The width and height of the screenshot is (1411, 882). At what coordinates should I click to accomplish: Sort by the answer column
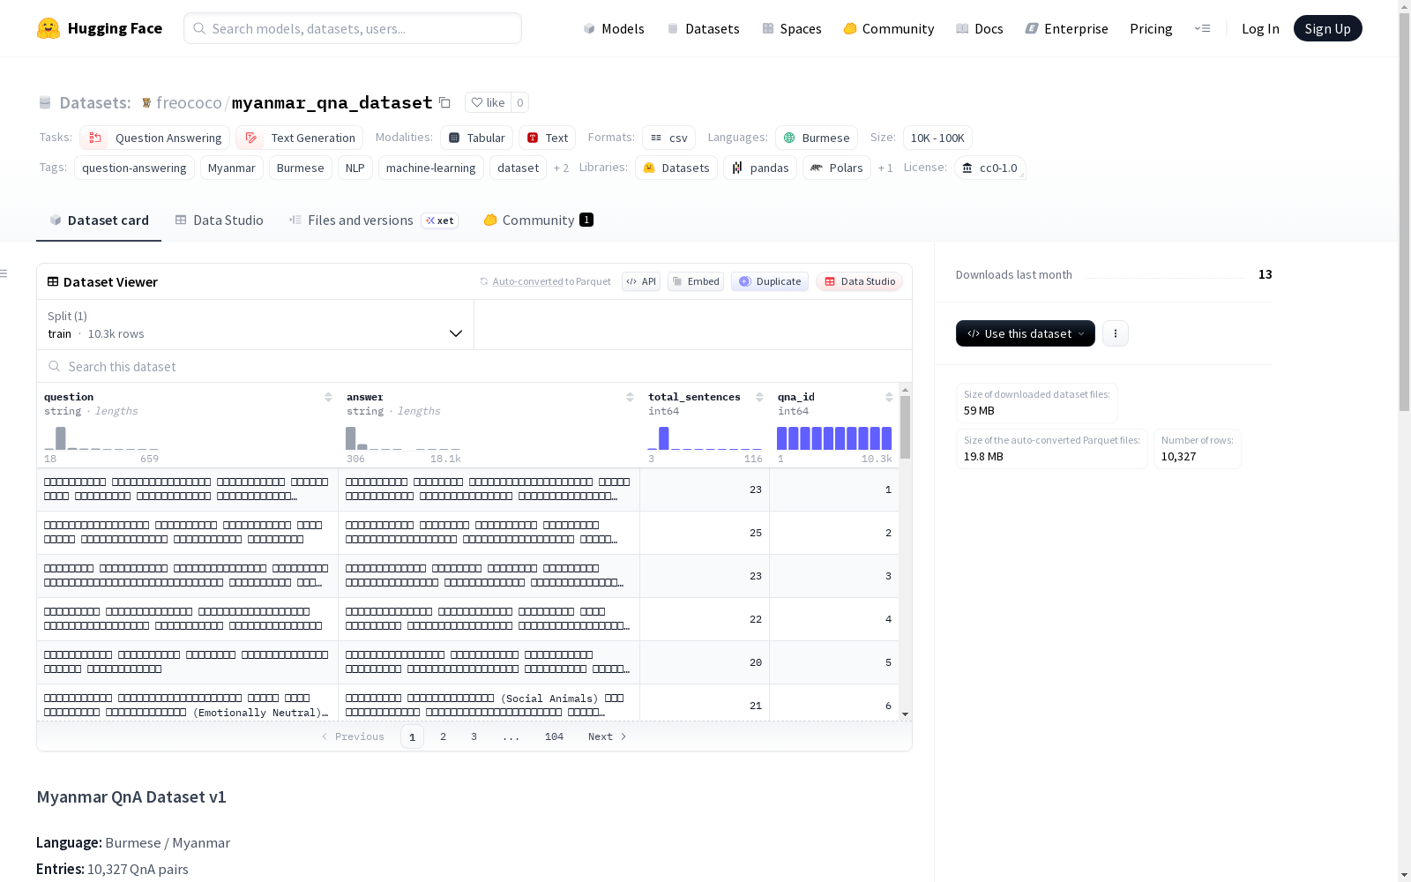(x=630, y=397)
